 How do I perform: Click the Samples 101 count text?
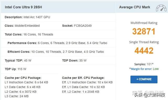click(144, 64)
